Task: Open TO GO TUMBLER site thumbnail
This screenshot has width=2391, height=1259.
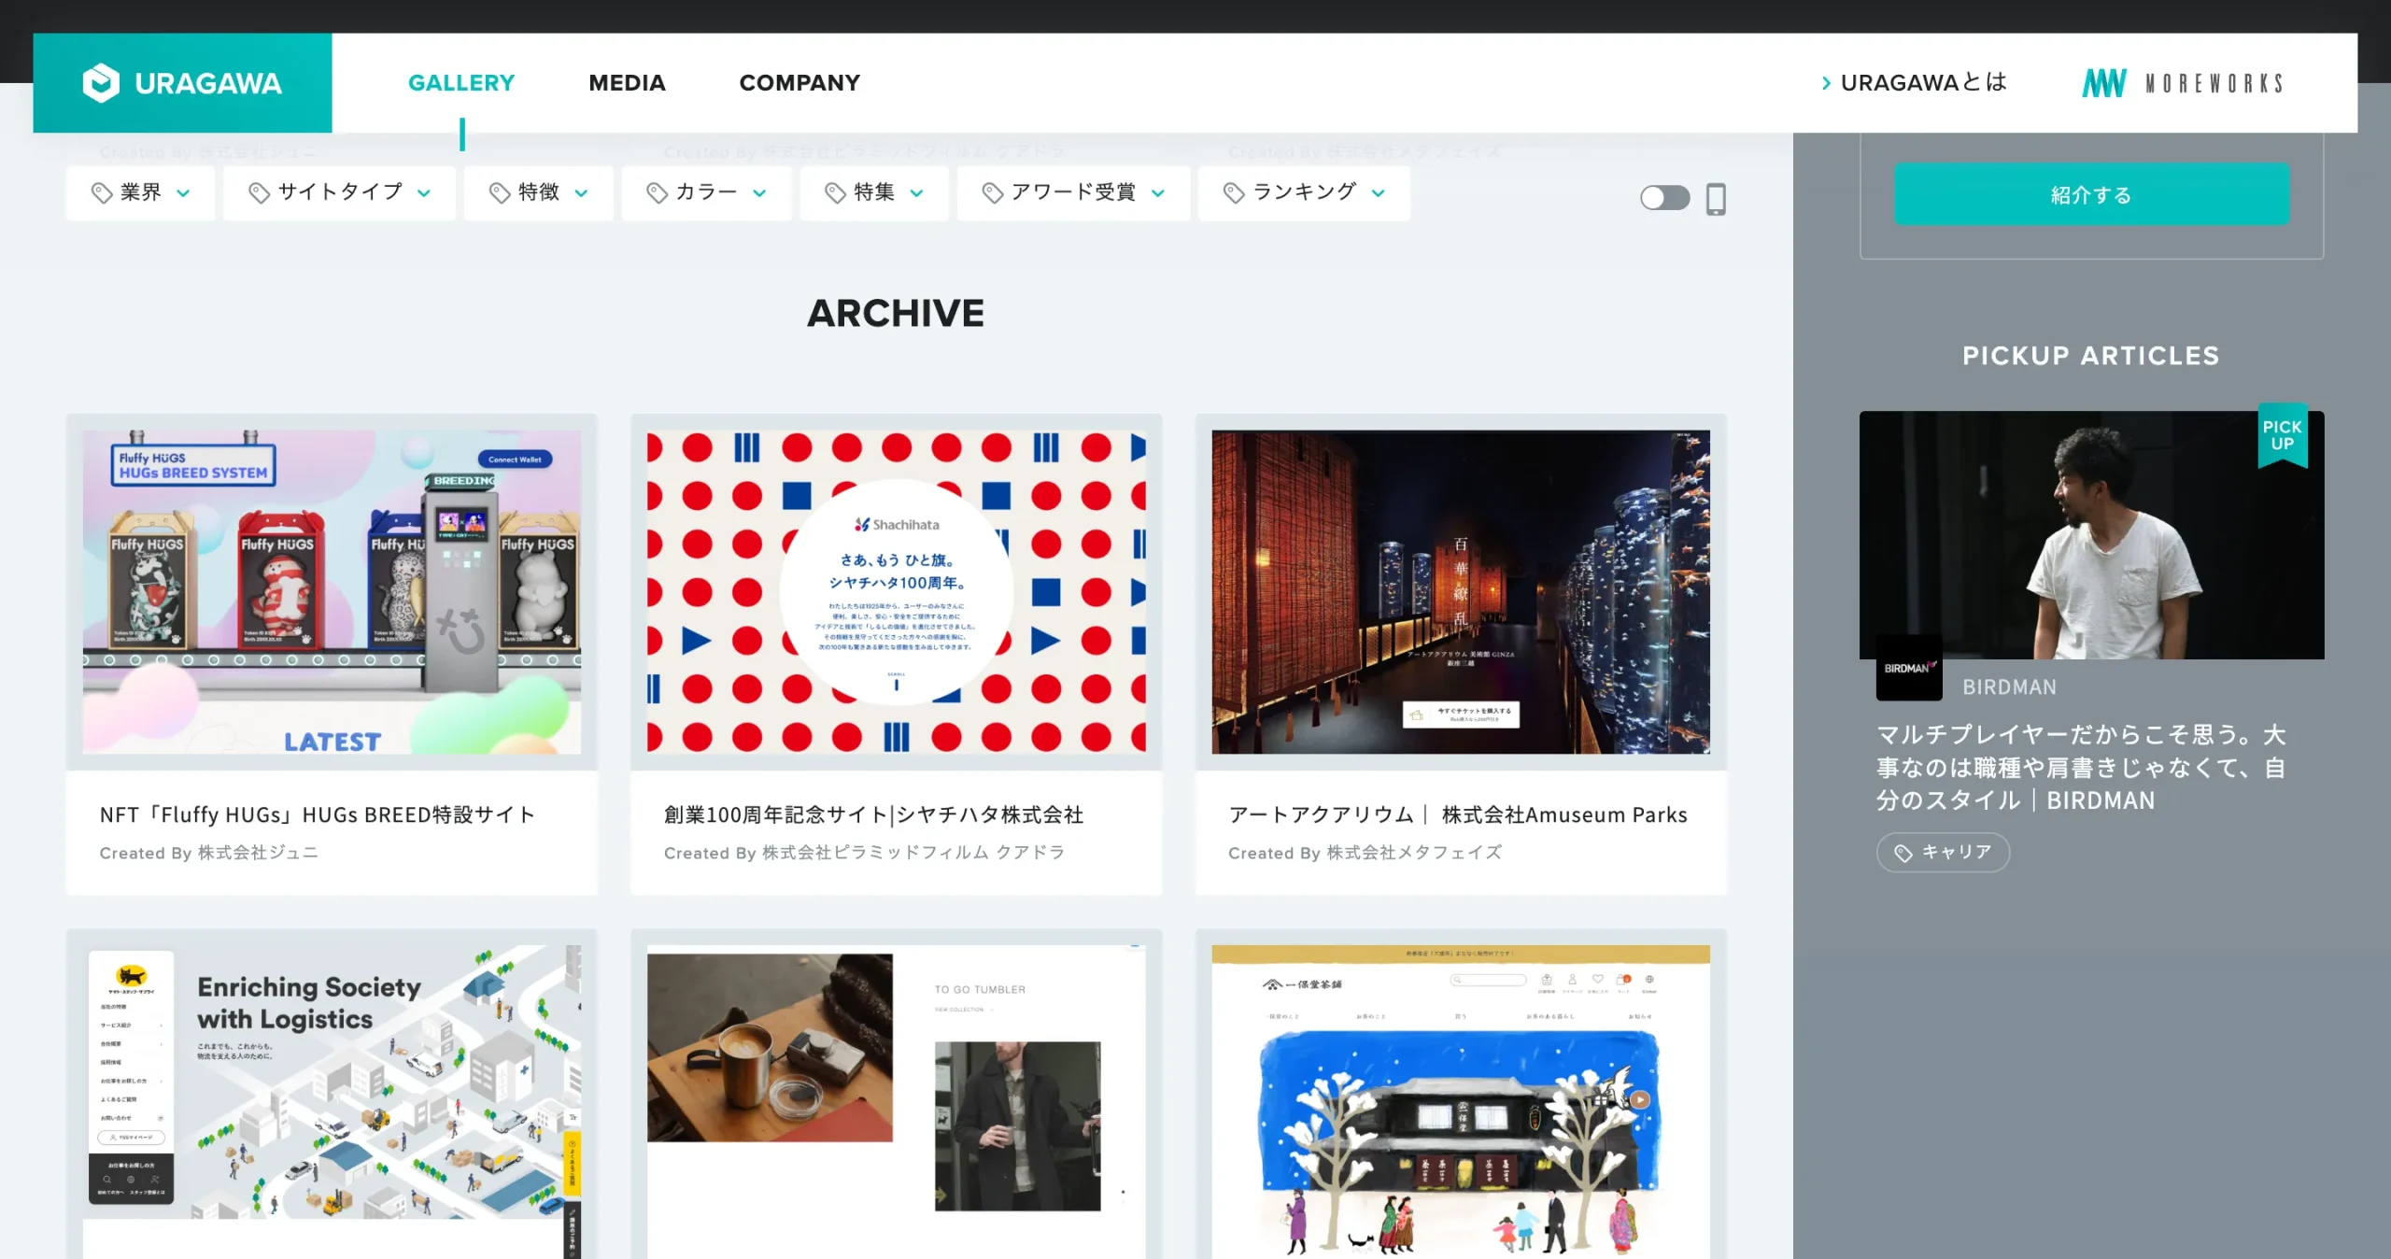Action: [x=897, y=1102]
